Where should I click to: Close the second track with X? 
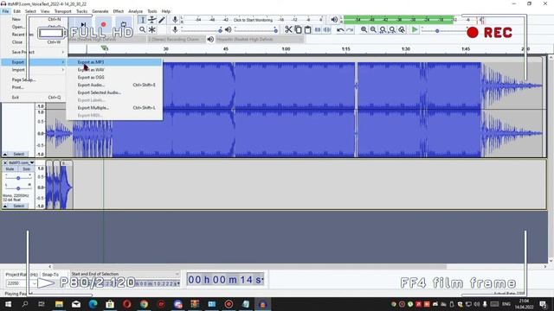[5, 162]
